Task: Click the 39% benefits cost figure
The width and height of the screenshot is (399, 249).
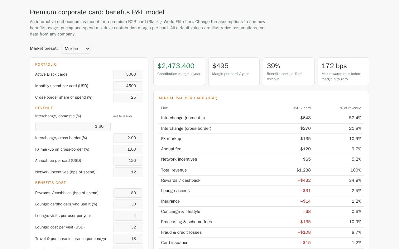Action: [273, 66]
